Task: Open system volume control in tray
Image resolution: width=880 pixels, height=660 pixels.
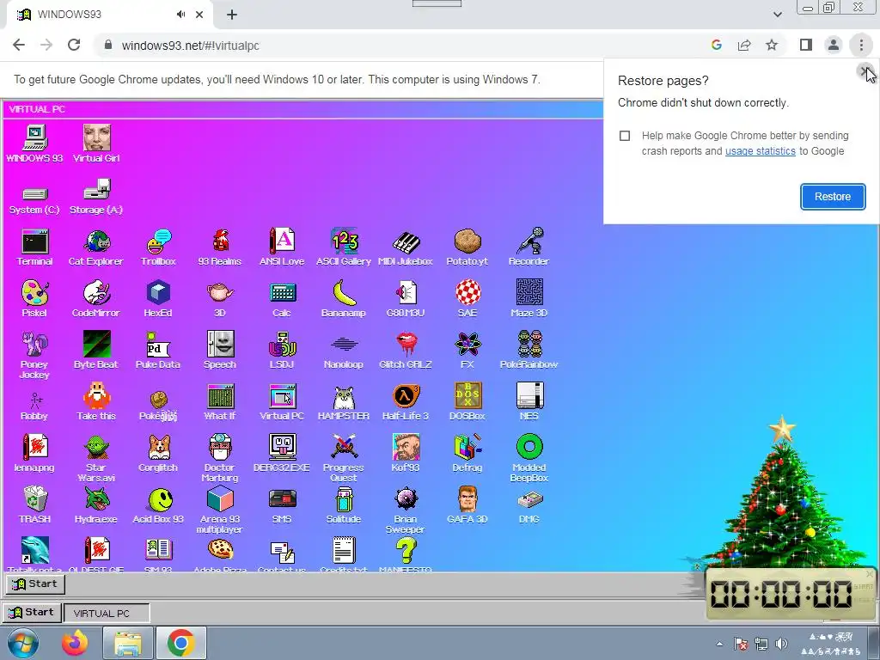Action: 781,644
